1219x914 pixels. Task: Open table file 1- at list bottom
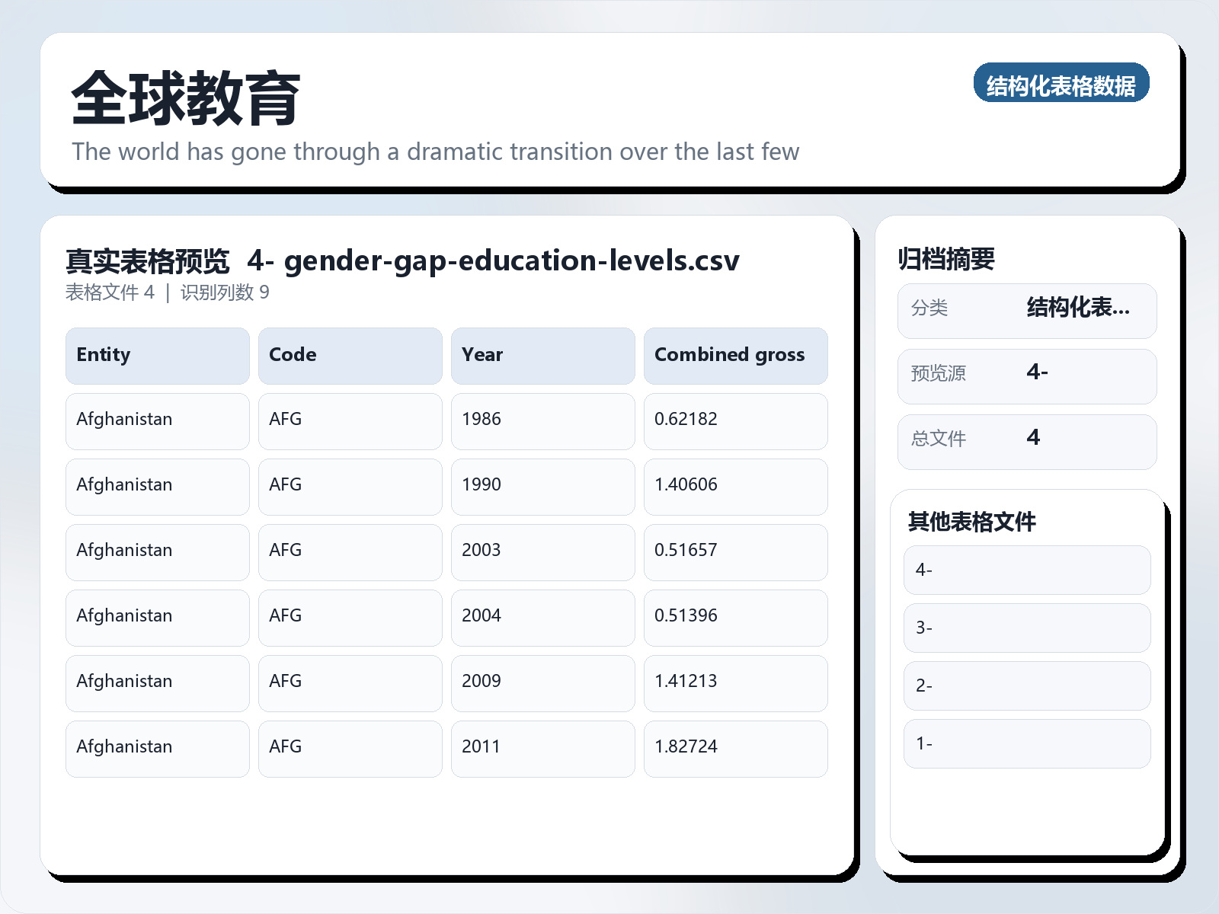pos(1026,743)
